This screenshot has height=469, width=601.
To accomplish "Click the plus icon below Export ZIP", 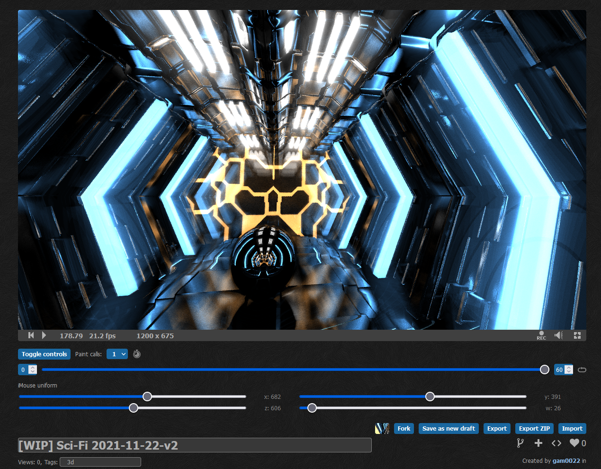I will pos(538,443).
